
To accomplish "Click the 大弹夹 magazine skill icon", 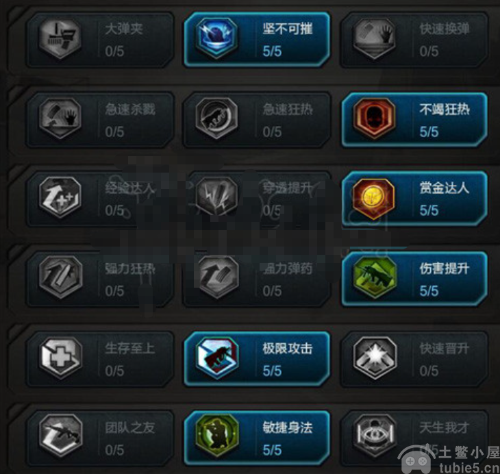I will tap(60, 38).
